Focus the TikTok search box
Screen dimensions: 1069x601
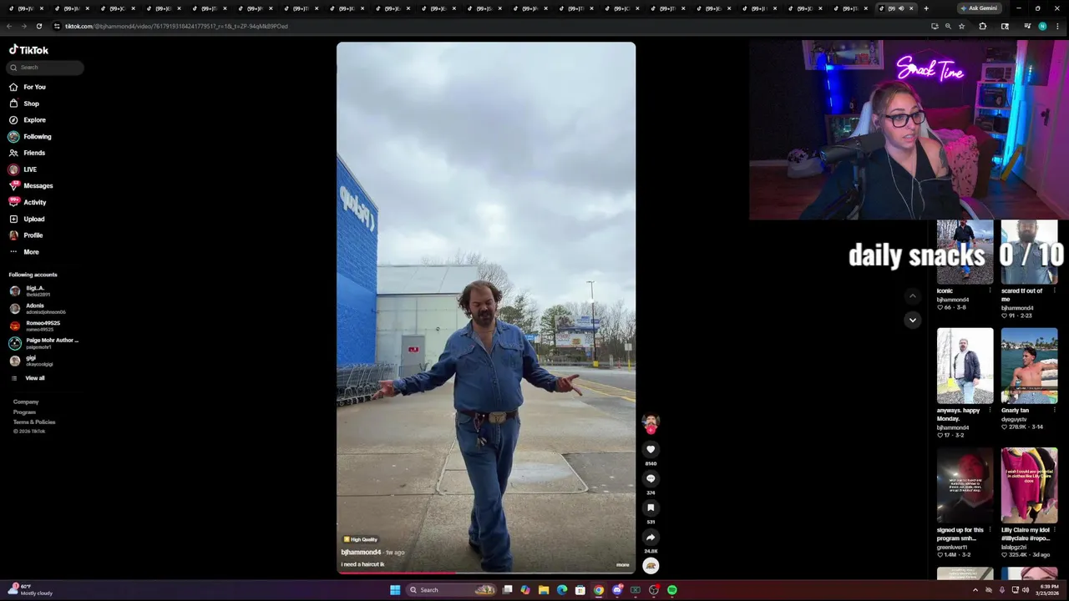46,68
